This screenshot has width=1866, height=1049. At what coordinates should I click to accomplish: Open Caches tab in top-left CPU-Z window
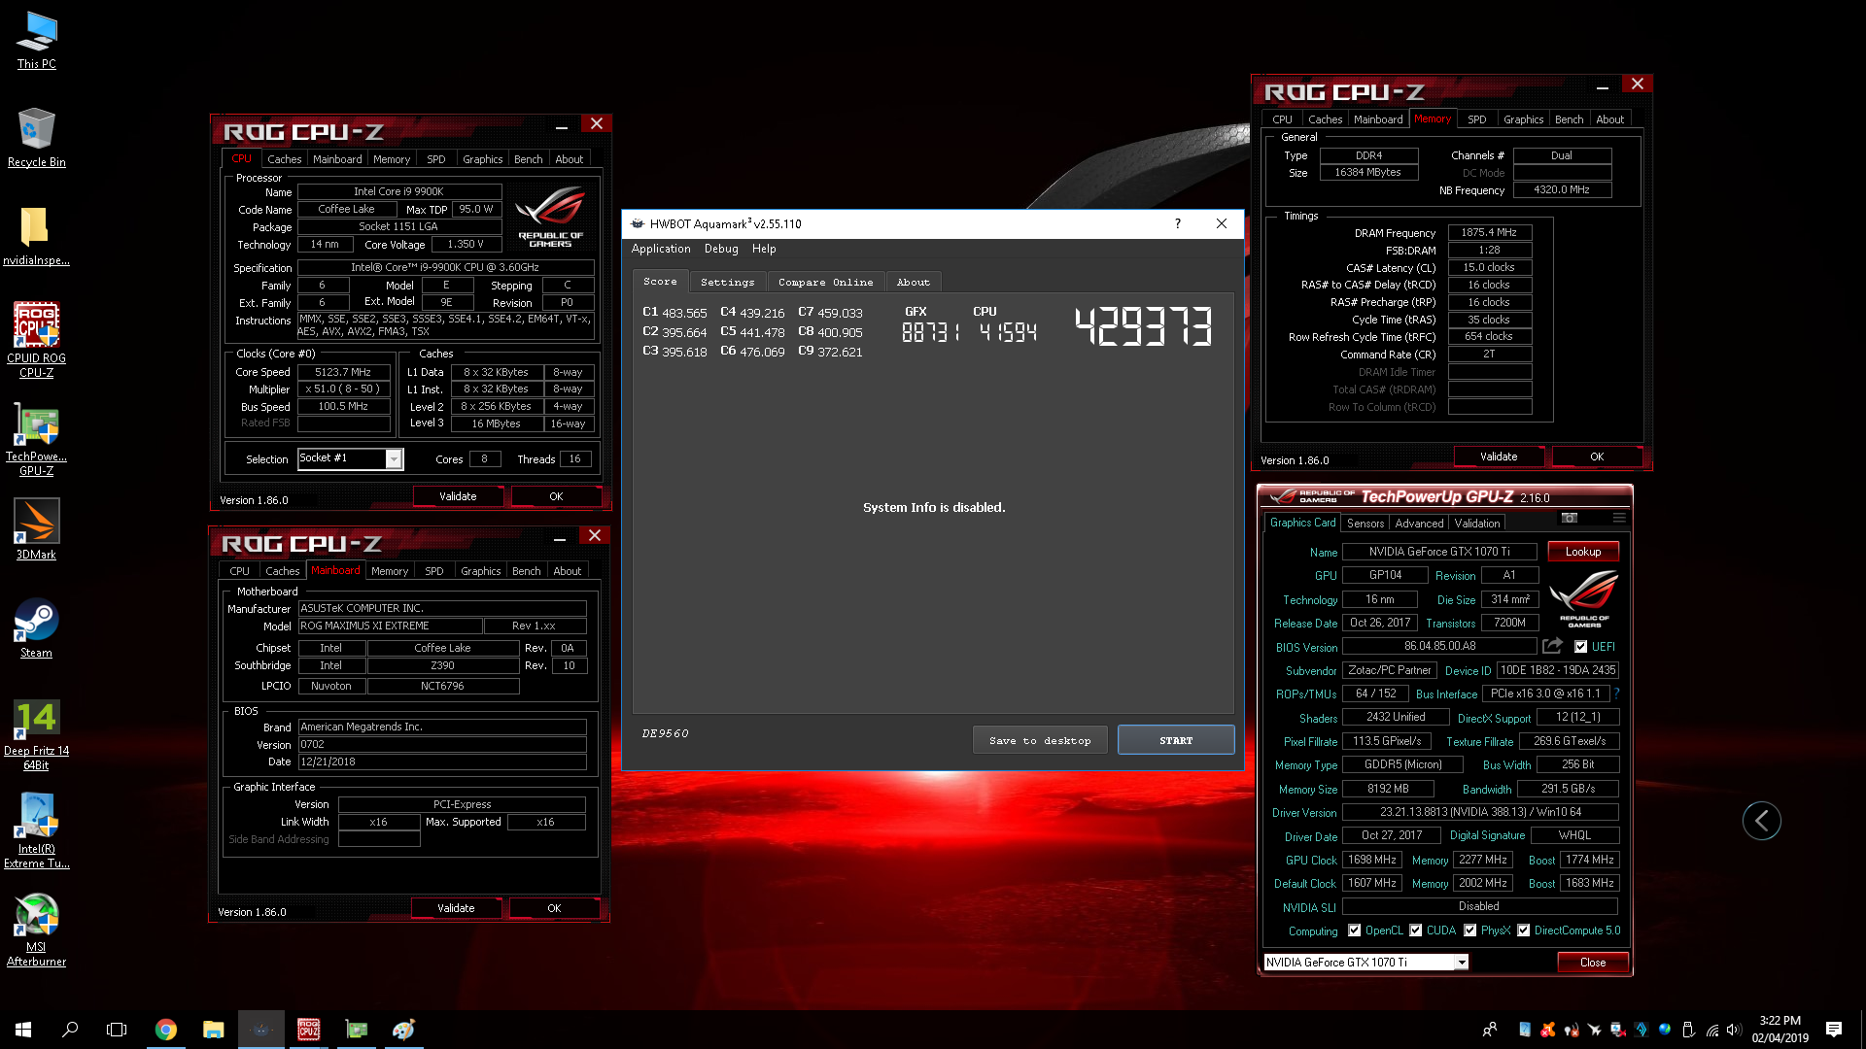pos(284,159)
